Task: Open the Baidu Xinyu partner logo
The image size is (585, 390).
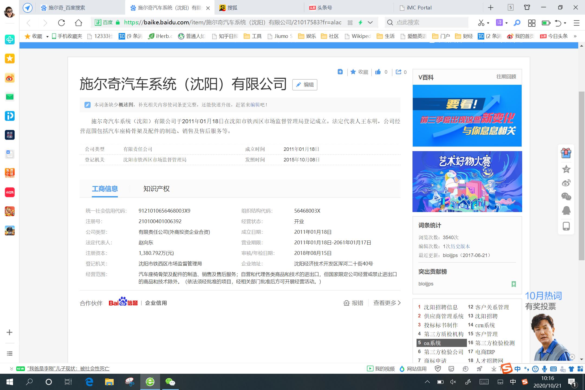Action: [x=123, y=302]
